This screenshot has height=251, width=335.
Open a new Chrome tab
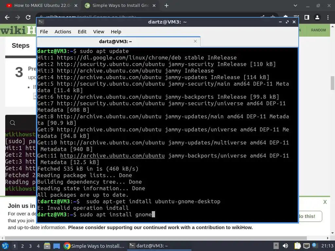tap(167, 6)
